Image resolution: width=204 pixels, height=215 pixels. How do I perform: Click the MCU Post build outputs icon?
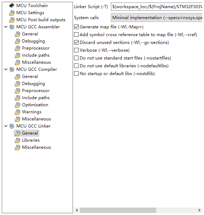12,20
